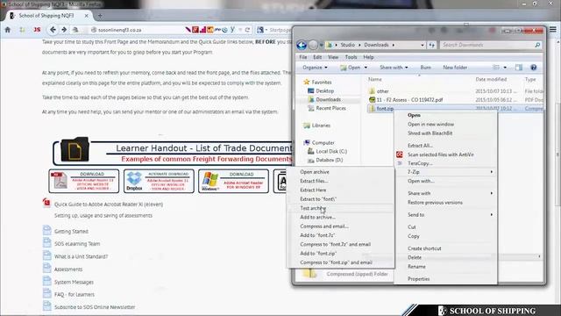561x316 pixels.
Task: Click the PDF file icon for 11 - F2 Assess
Action: 372,99
